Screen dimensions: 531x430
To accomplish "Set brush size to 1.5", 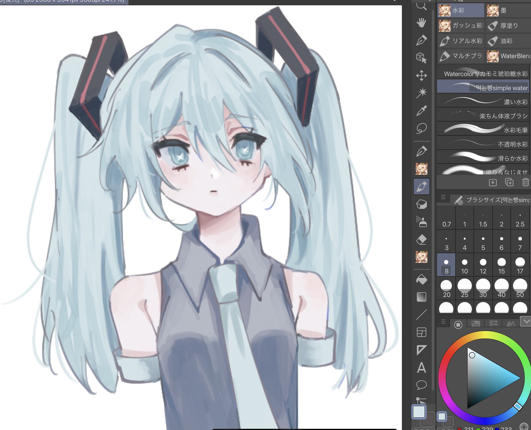I will click(x=483, y=218).
